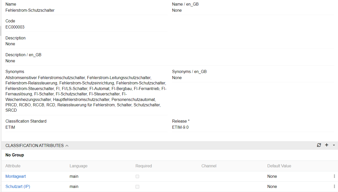Open the Schutzart (IP) attribute link
338x192 pixels.
[18, 186]
